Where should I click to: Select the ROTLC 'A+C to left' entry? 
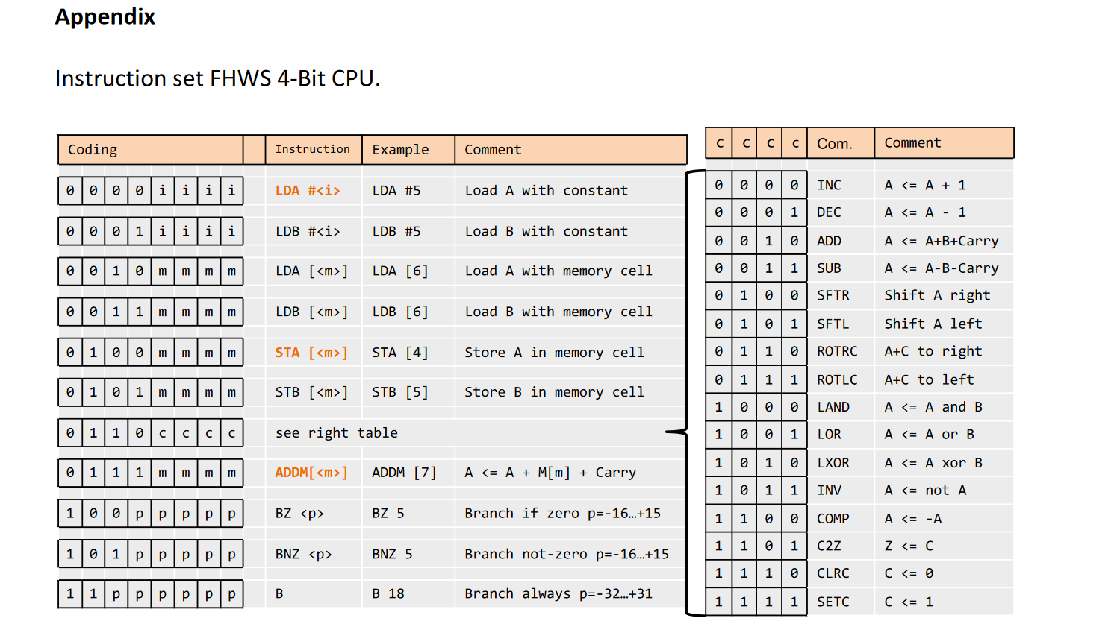836,379
